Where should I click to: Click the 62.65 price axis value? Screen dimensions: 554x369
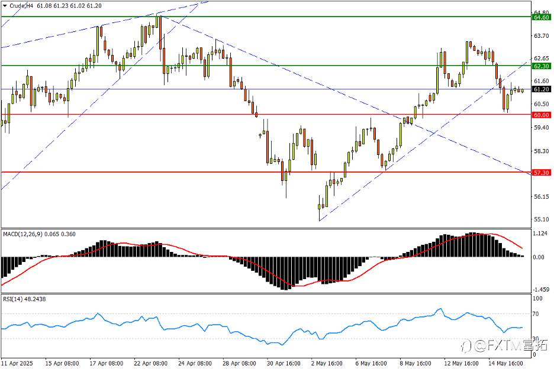pos(542,59)
